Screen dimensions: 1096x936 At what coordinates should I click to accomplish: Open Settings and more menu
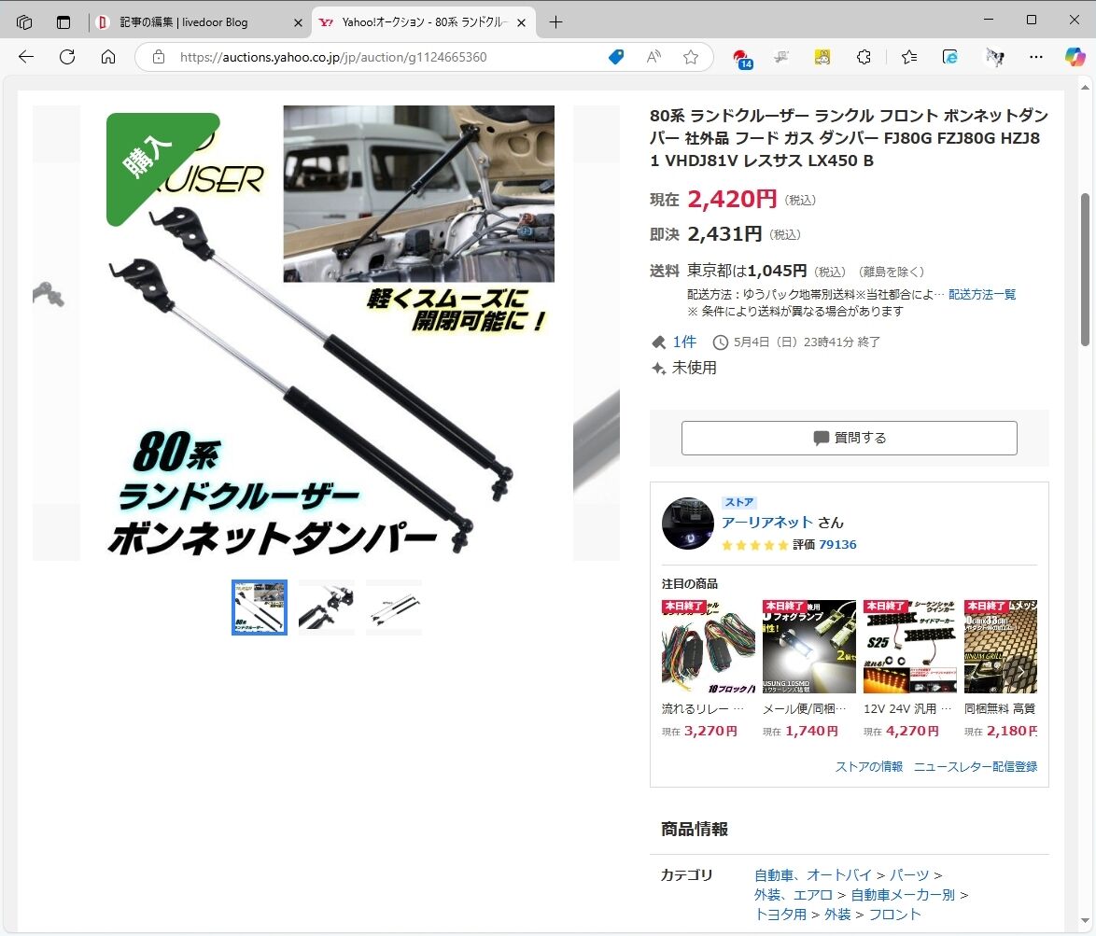point(1036,57)
